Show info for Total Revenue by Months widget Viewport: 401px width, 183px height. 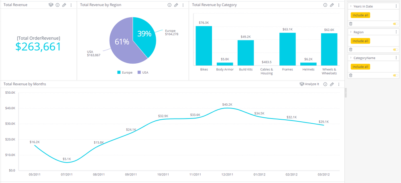(x=325, y=84)
